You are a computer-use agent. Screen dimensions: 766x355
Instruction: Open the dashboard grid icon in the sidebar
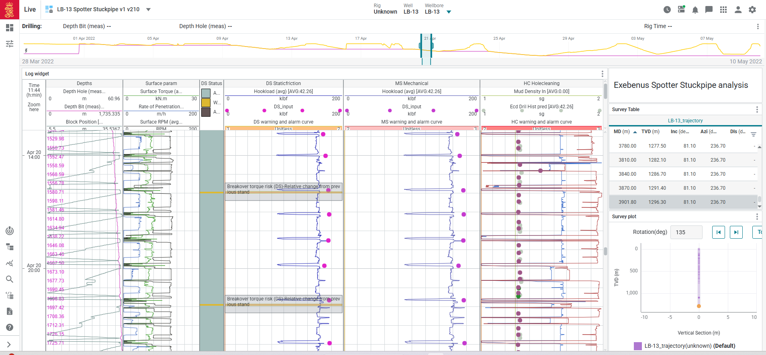pyautogui.click(x=10, y=28)
